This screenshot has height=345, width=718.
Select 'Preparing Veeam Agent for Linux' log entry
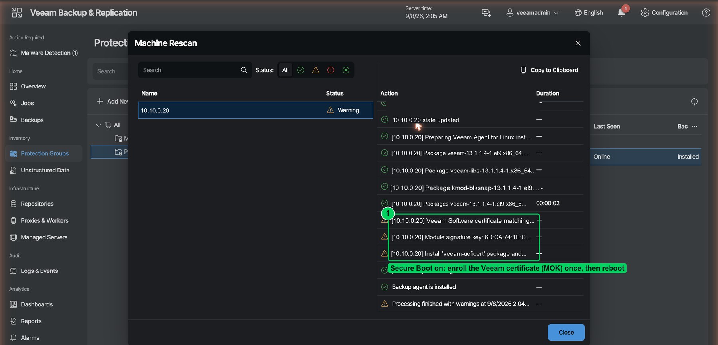(x=480, y=137)
